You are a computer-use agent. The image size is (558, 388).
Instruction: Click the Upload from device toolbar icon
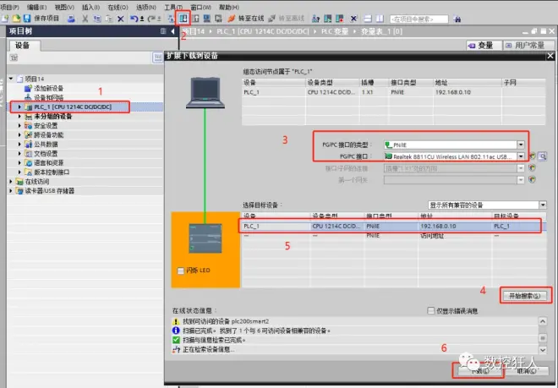[x=195, y=19]
